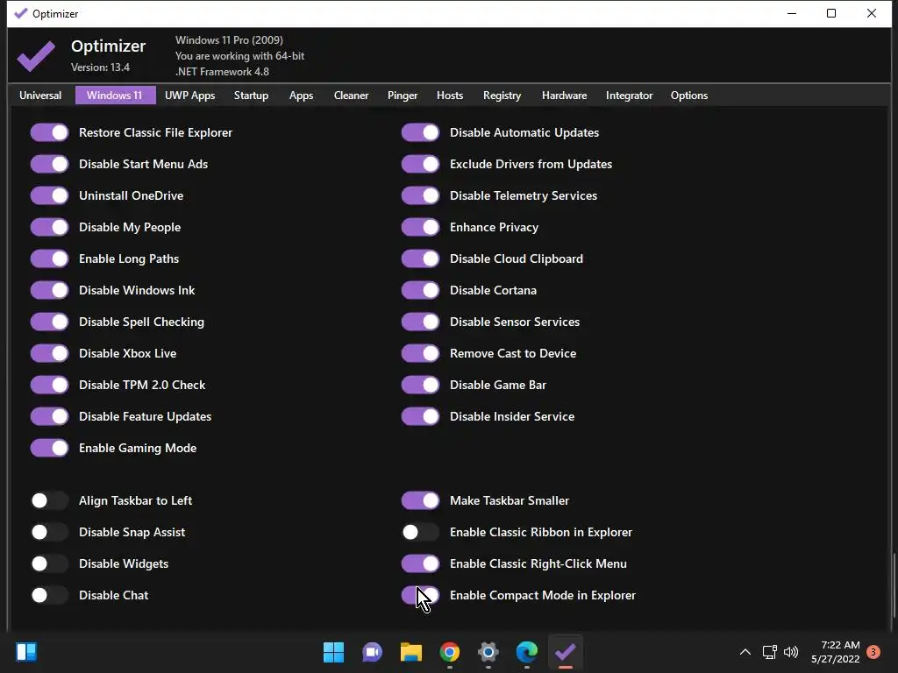Click 'Windows 11 Pro (2009)' text

coord(229,40)
